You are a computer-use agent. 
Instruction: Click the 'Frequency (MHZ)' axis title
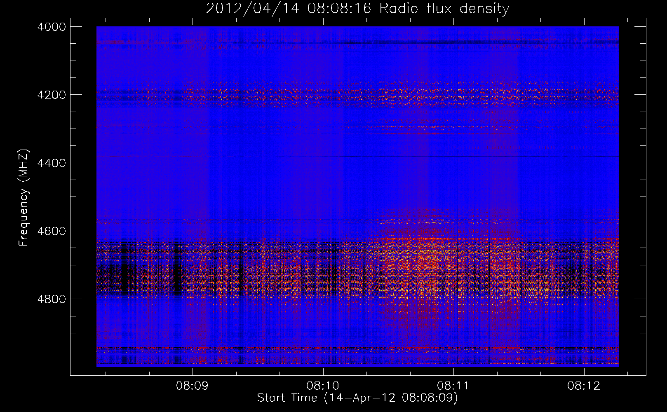tap(24, 198)
